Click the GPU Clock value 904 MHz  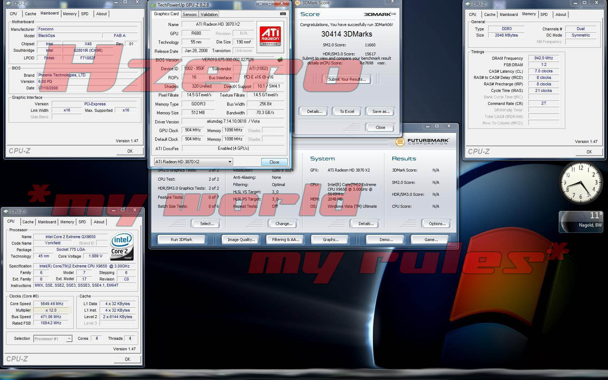[x=193, y=130]
